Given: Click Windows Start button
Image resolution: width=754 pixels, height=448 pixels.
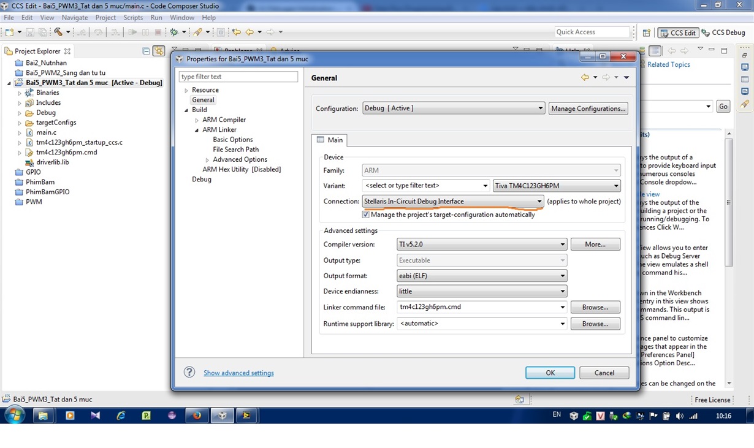Looking at the screenshot, I should pyautogui.click(x=14, y=416).
